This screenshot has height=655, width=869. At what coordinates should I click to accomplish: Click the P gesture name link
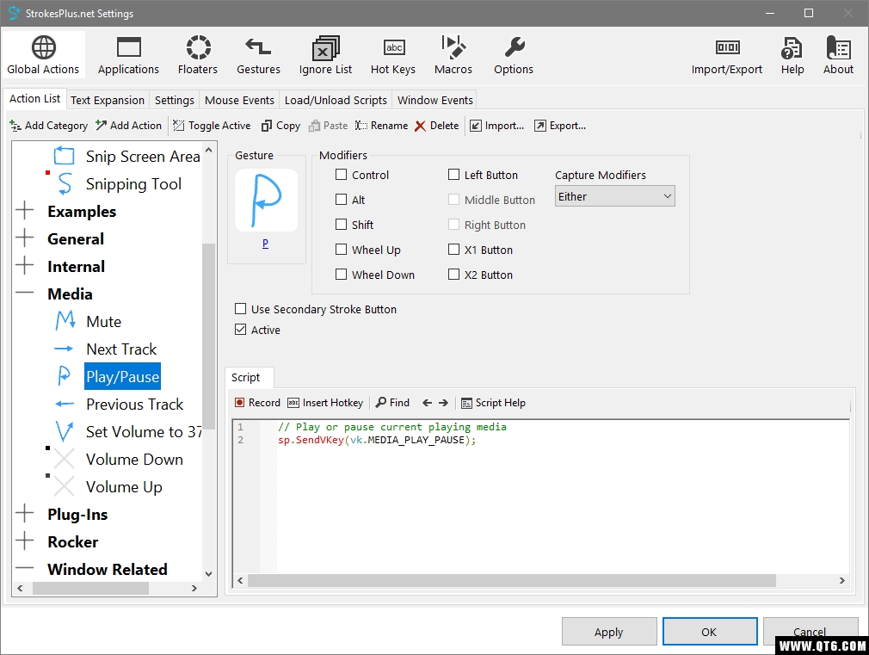[266, 243]
